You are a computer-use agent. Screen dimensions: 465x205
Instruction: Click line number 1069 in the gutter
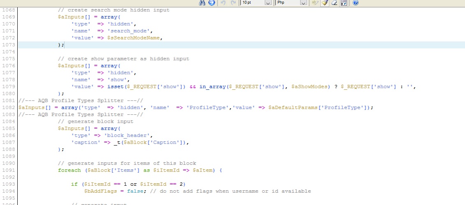point(8,17)
